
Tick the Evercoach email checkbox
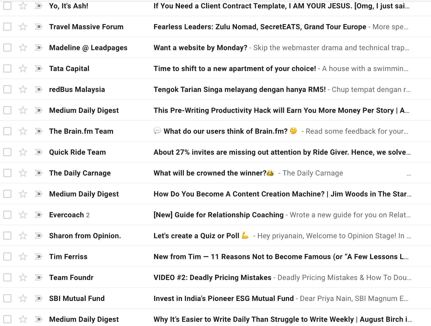[x=7, y=215]
